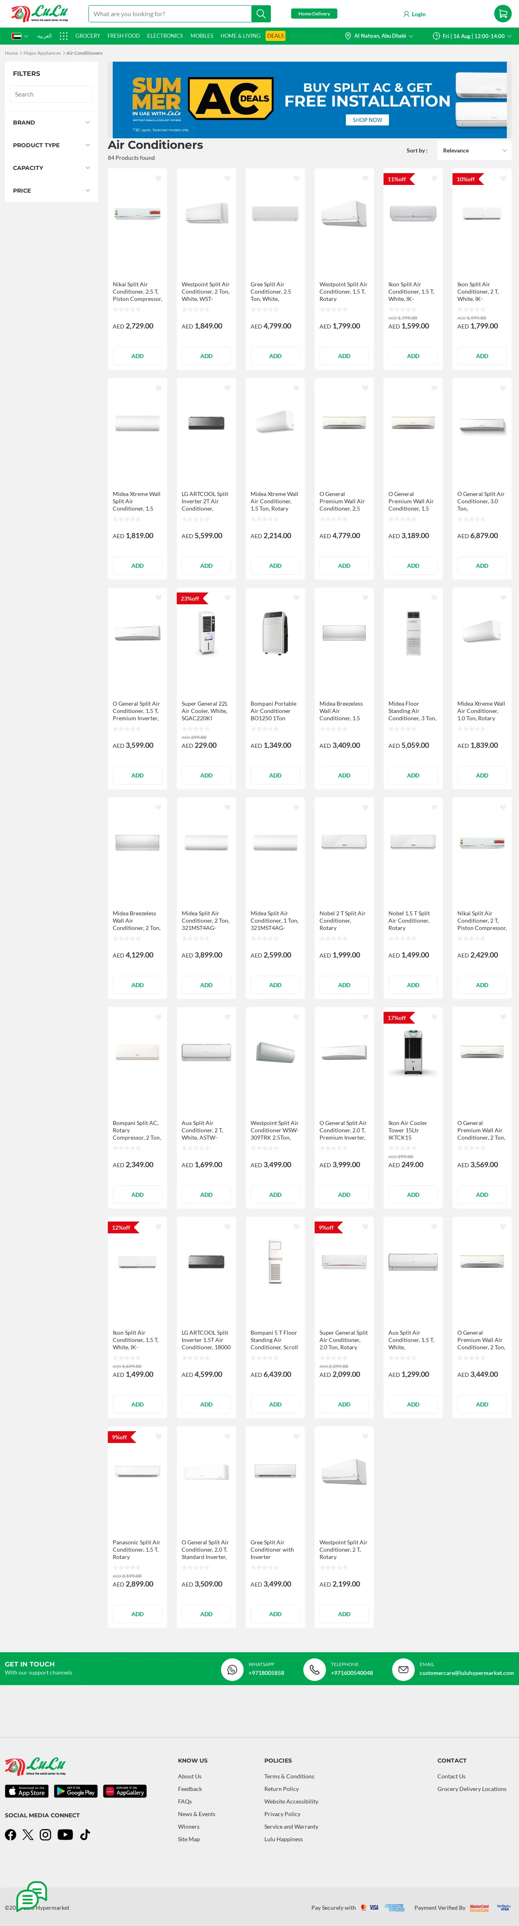This screenshot has width=519, height=1926.
Task: Click the filters Search input field
Action: coord(51,94)
